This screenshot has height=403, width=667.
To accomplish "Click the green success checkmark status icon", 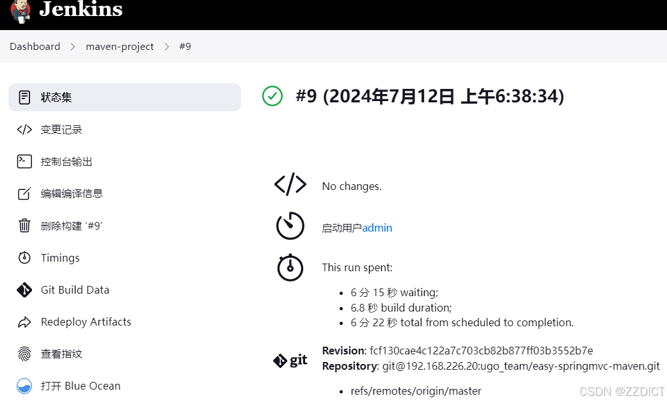I will [272, 96].
